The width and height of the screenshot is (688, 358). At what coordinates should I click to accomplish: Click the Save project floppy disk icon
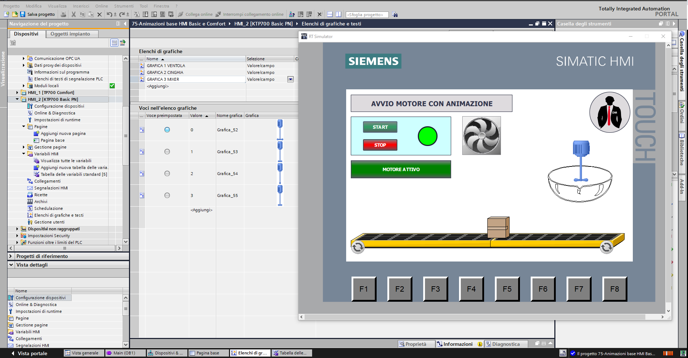[x=23, y=14]
